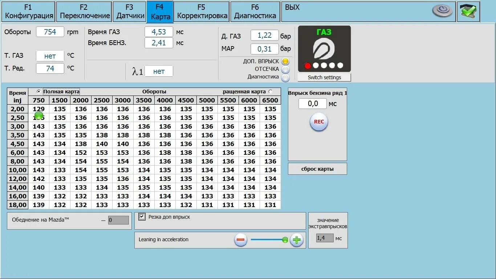Screen dimensions: 496x279
Task: Click the Время inj table corner header
Action: 18,96
